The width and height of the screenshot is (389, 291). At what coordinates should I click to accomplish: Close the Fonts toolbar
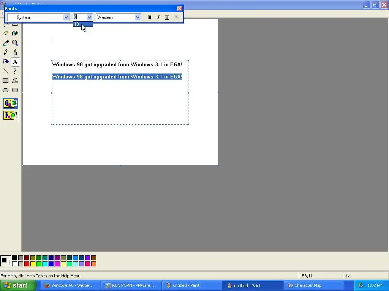180,9
